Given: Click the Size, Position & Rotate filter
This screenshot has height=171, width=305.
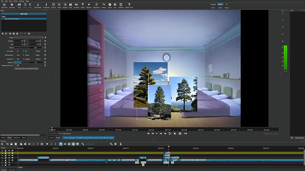Looking at the screenshot, I should [24, 19].
